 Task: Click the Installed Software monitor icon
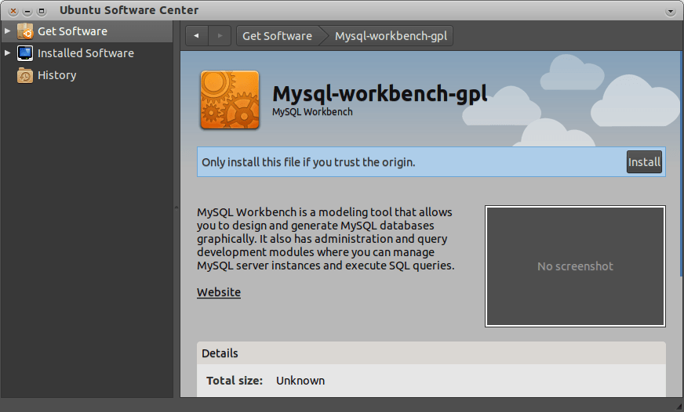25,53
